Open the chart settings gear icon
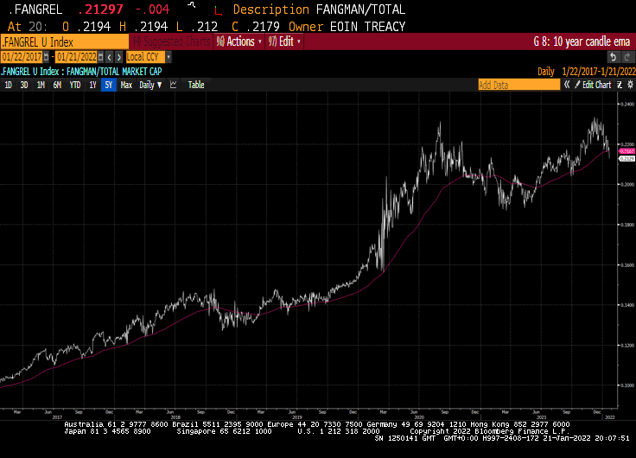 (630, 85)
